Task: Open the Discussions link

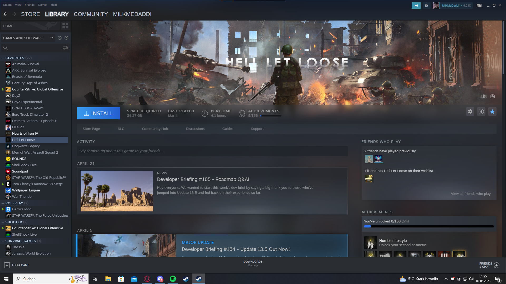Action: (x=195, y=129)
